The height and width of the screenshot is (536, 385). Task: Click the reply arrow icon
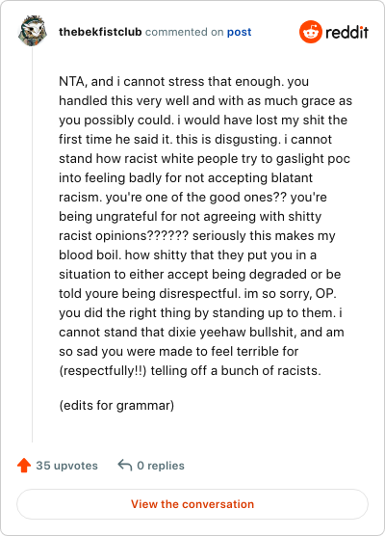click(x=124, y=466)
